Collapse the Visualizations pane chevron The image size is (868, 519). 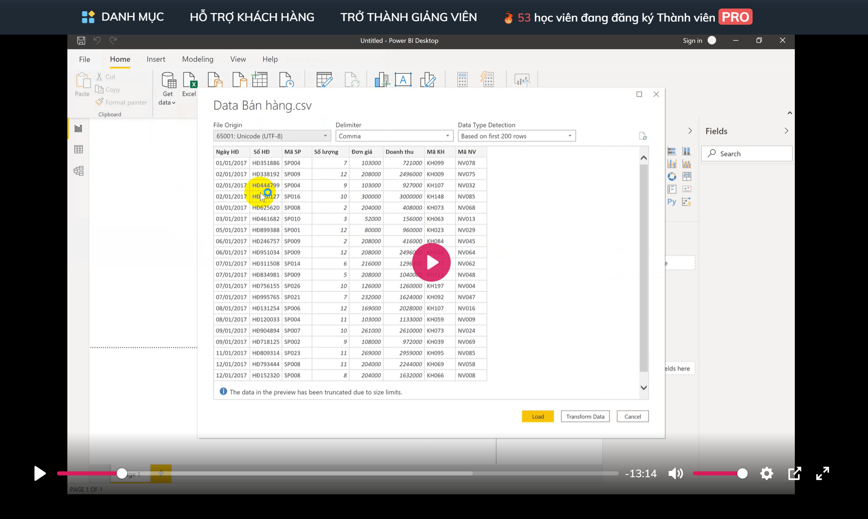pyautogui.click(x=690, y=131)
